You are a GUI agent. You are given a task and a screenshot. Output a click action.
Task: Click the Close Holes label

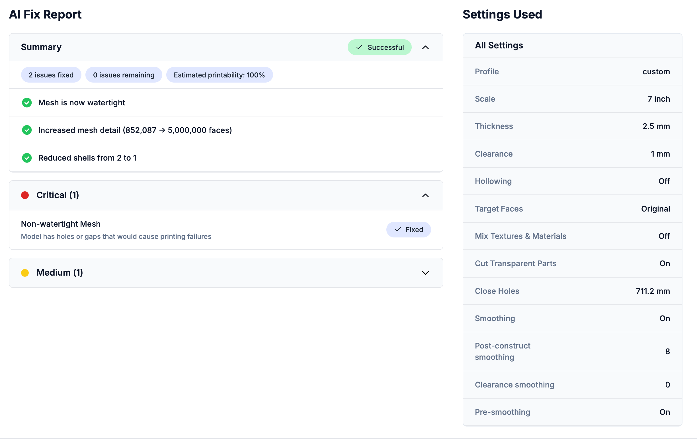[x=497, y=291]
